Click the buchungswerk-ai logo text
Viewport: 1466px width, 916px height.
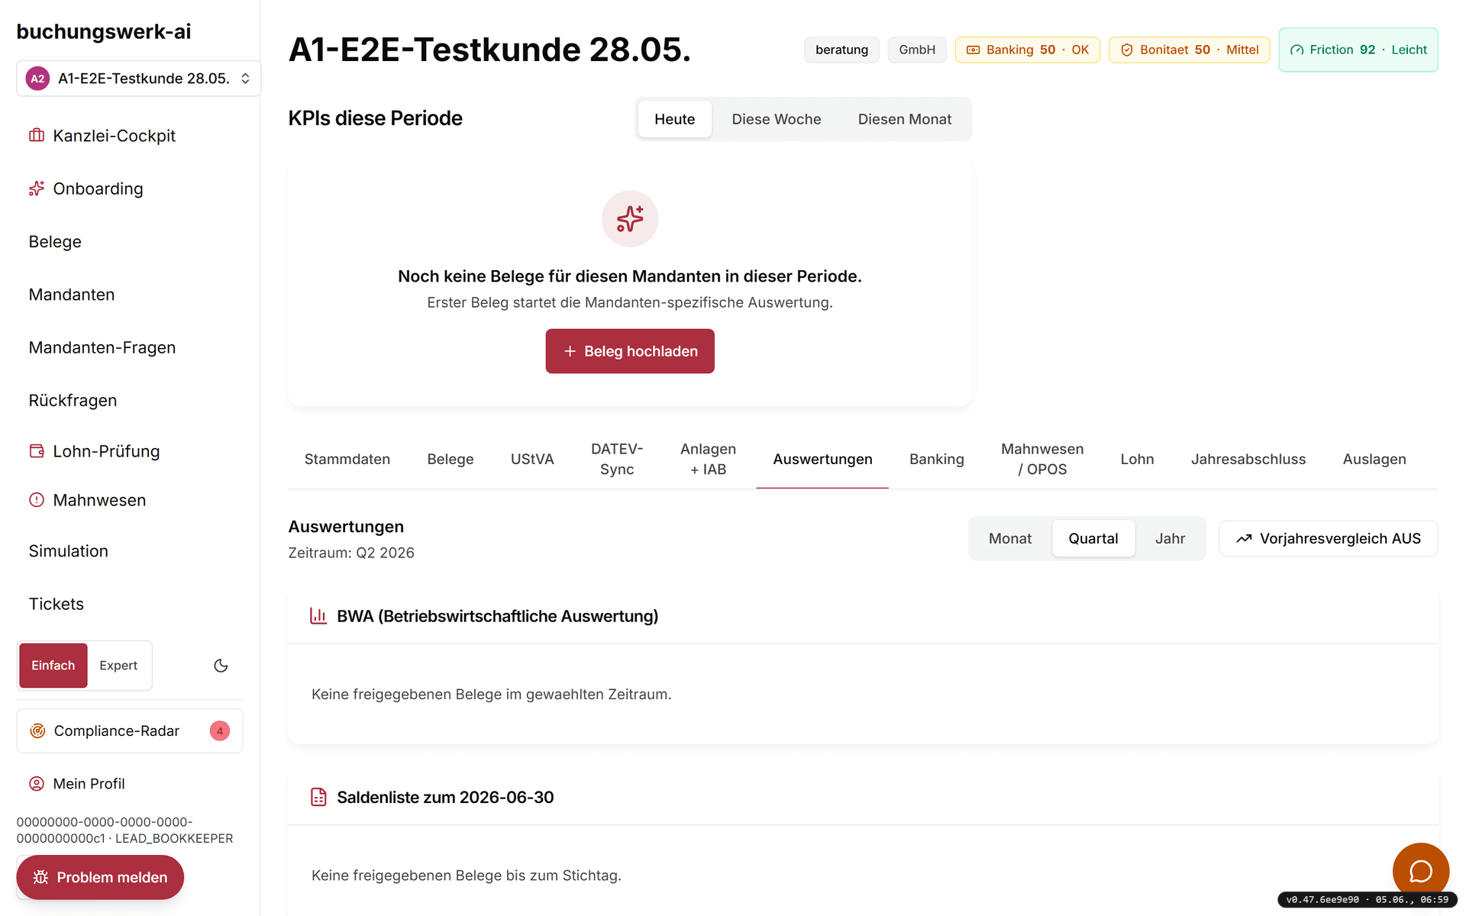click(x=104, y=31)
